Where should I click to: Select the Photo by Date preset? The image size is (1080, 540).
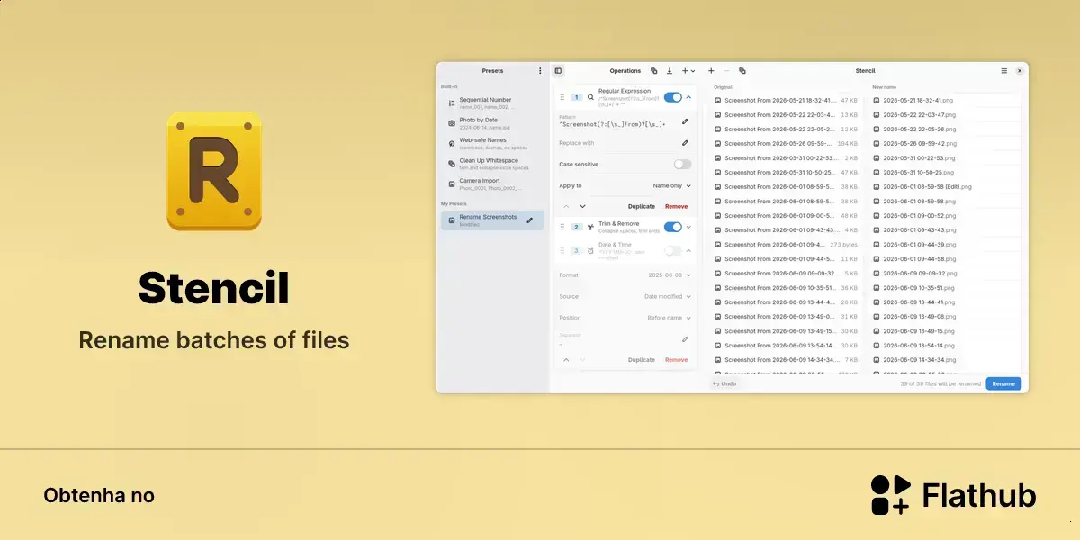[492, 122]
